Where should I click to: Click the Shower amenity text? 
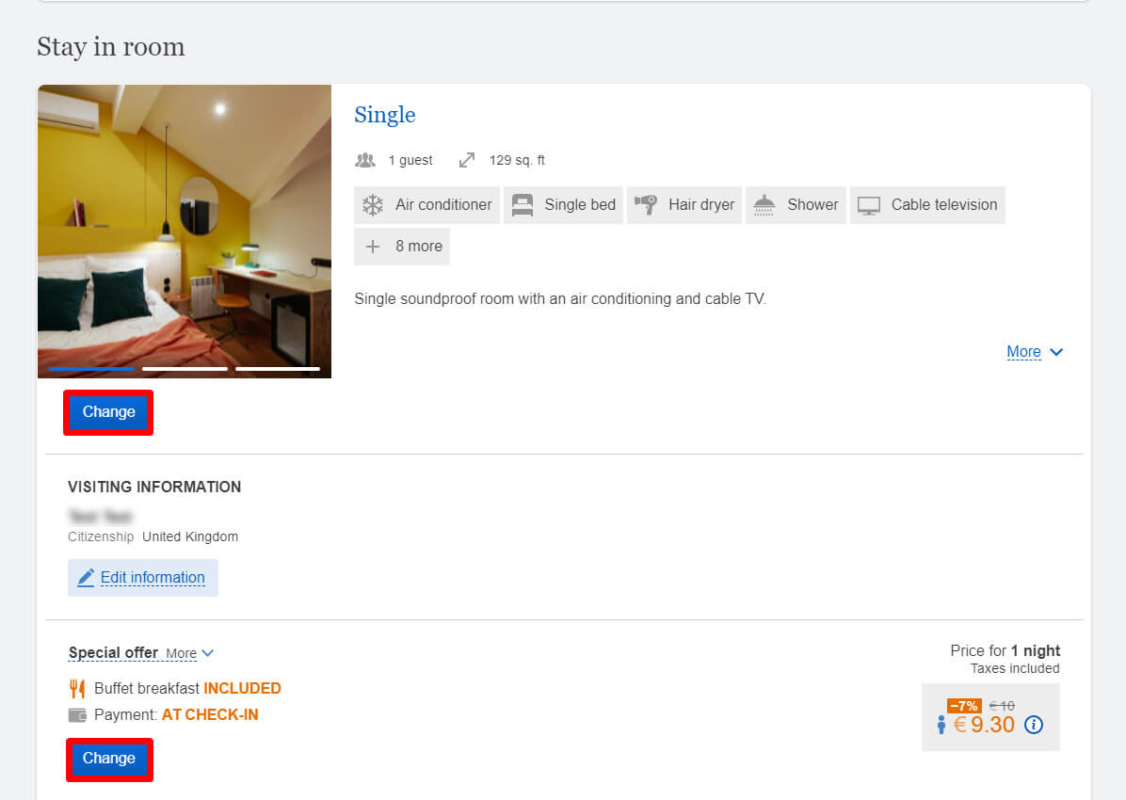(812, 204)
